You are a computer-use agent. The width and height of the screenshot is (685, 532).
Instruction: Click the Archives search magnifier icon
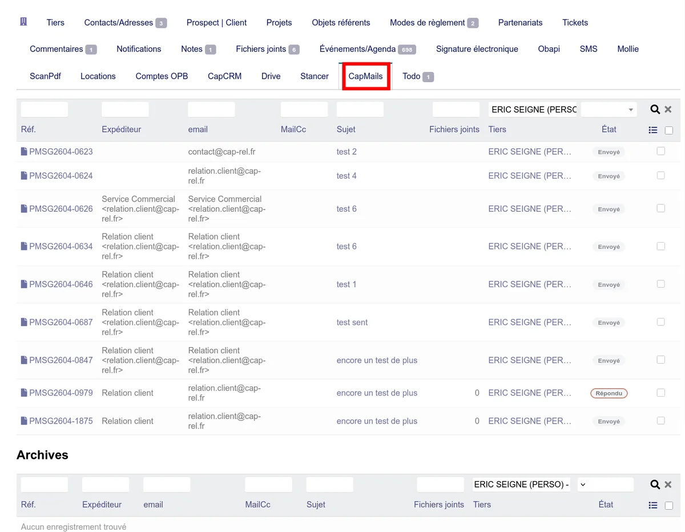click(655, 485)
